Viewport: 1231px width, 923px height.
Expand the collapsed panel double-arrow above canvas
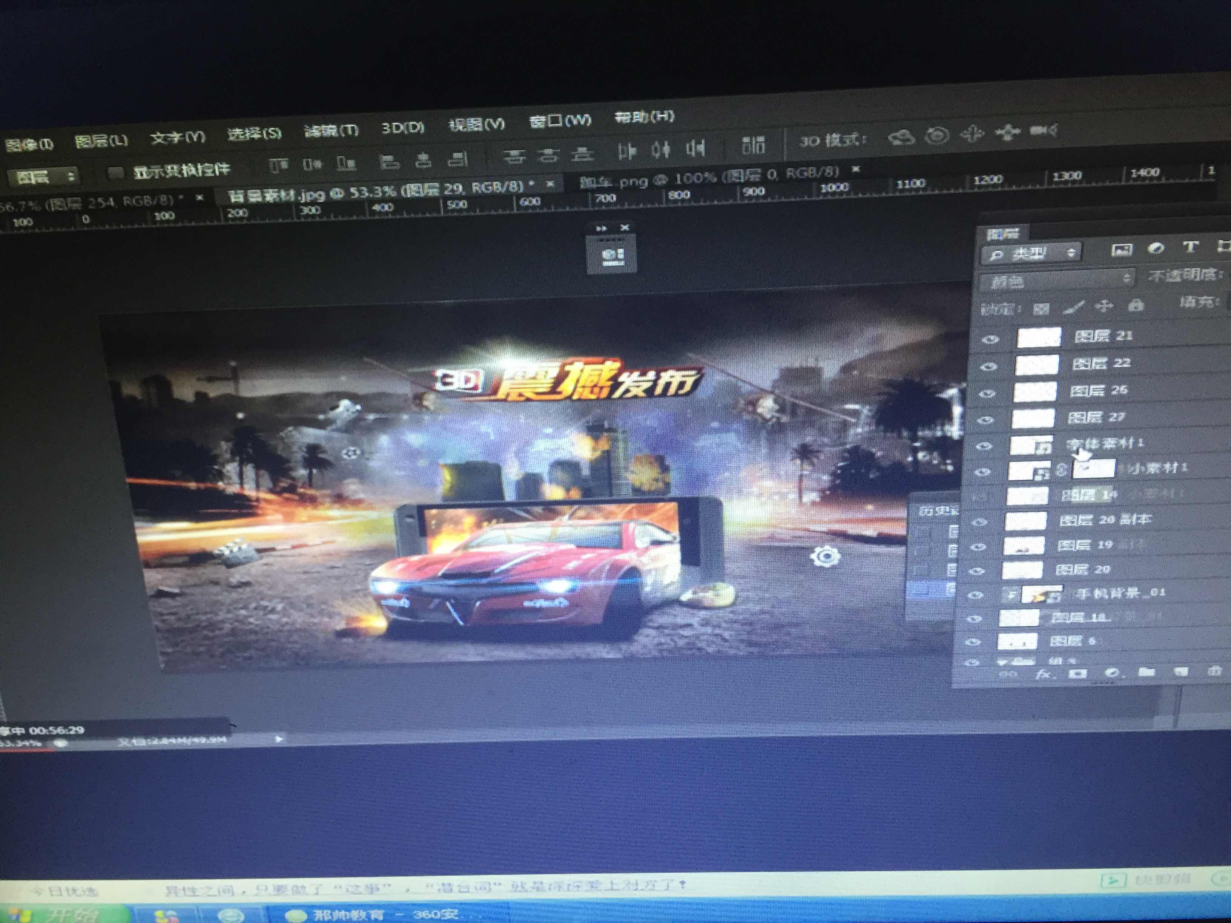click(x=602, y=228)
